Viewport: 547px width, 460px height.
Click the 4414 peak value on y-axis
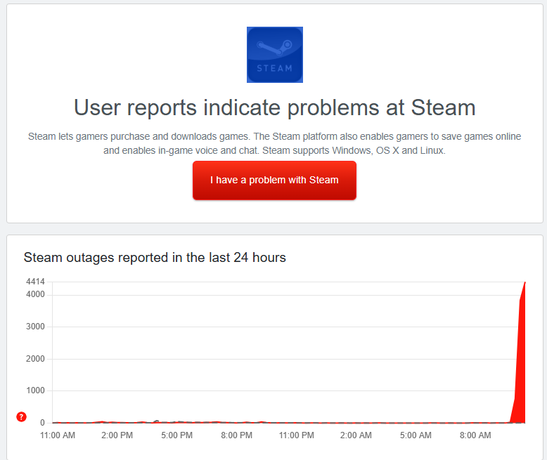click(35, 282)
